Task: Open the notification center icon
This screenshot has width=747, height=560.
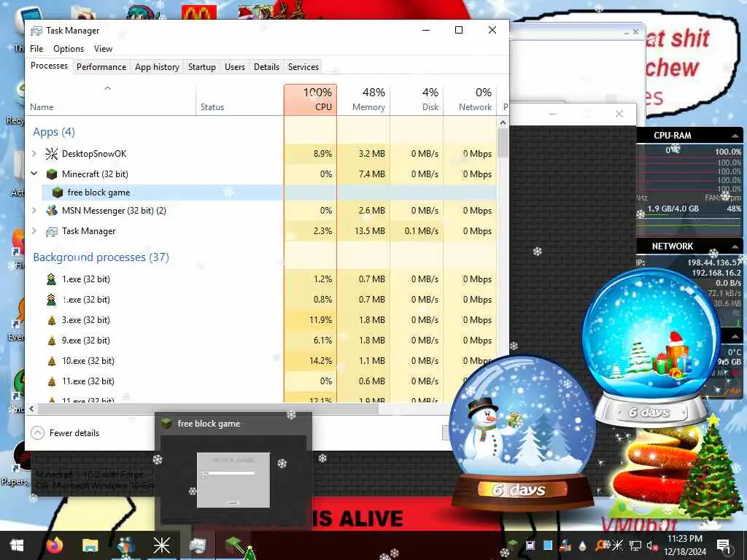Action: point(724,546)
